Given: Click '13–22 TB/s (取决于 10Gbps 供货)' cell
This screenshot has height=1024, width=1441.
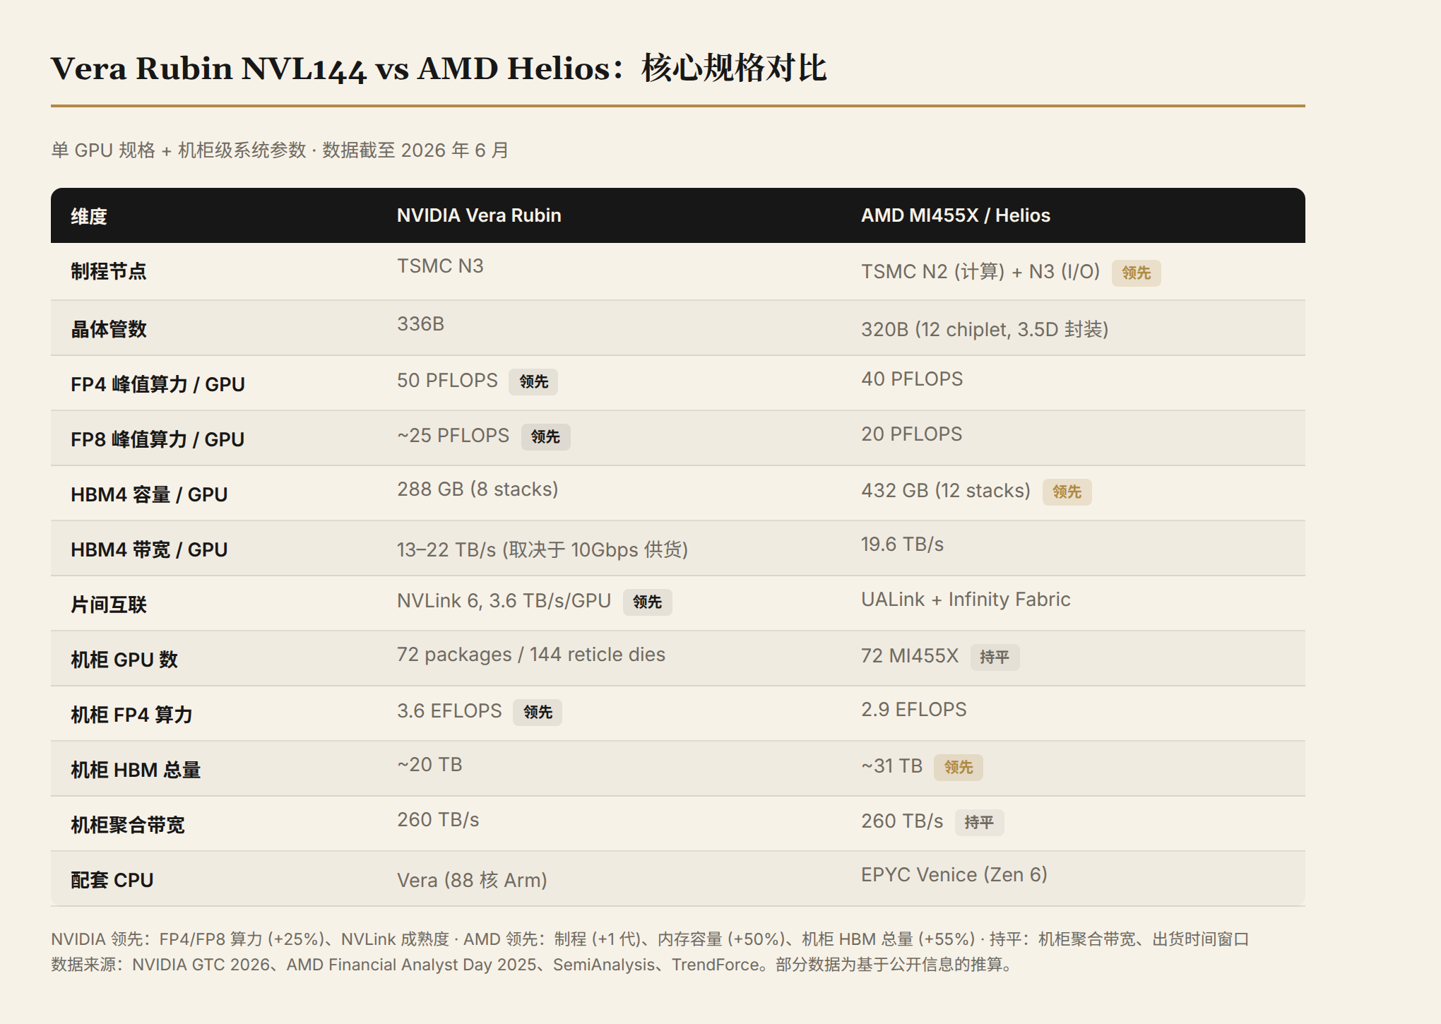Looking at the screenshot, I should point(542,550).
